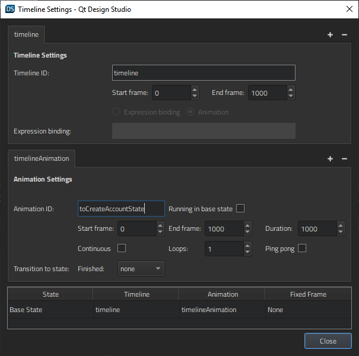
Task: Enable the Ping pong checkbox
Action: [302, 249]
